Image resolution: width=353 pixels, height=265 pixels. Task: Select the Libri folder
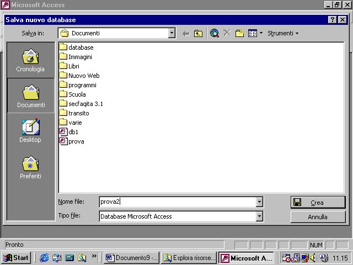(x=69, y=66)
